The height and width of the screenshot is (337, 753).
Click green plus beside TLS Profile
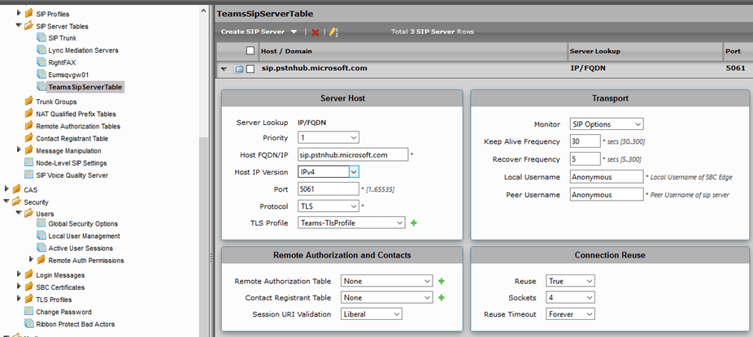point(414,223)
